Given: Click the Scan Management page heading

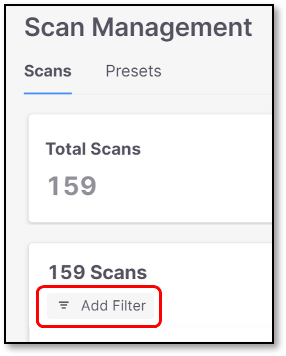Looking at the screenshot, I should click(138, 27).
